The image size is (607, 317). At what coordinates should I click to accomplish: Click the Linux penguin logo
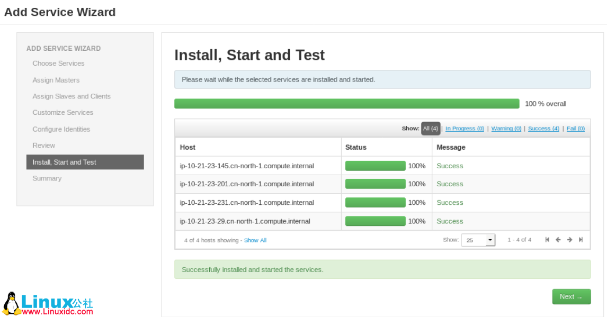point(12,303)
